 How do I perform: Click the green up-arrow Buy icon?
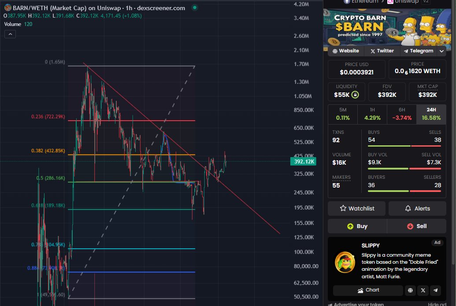click(x=350, y=226)
